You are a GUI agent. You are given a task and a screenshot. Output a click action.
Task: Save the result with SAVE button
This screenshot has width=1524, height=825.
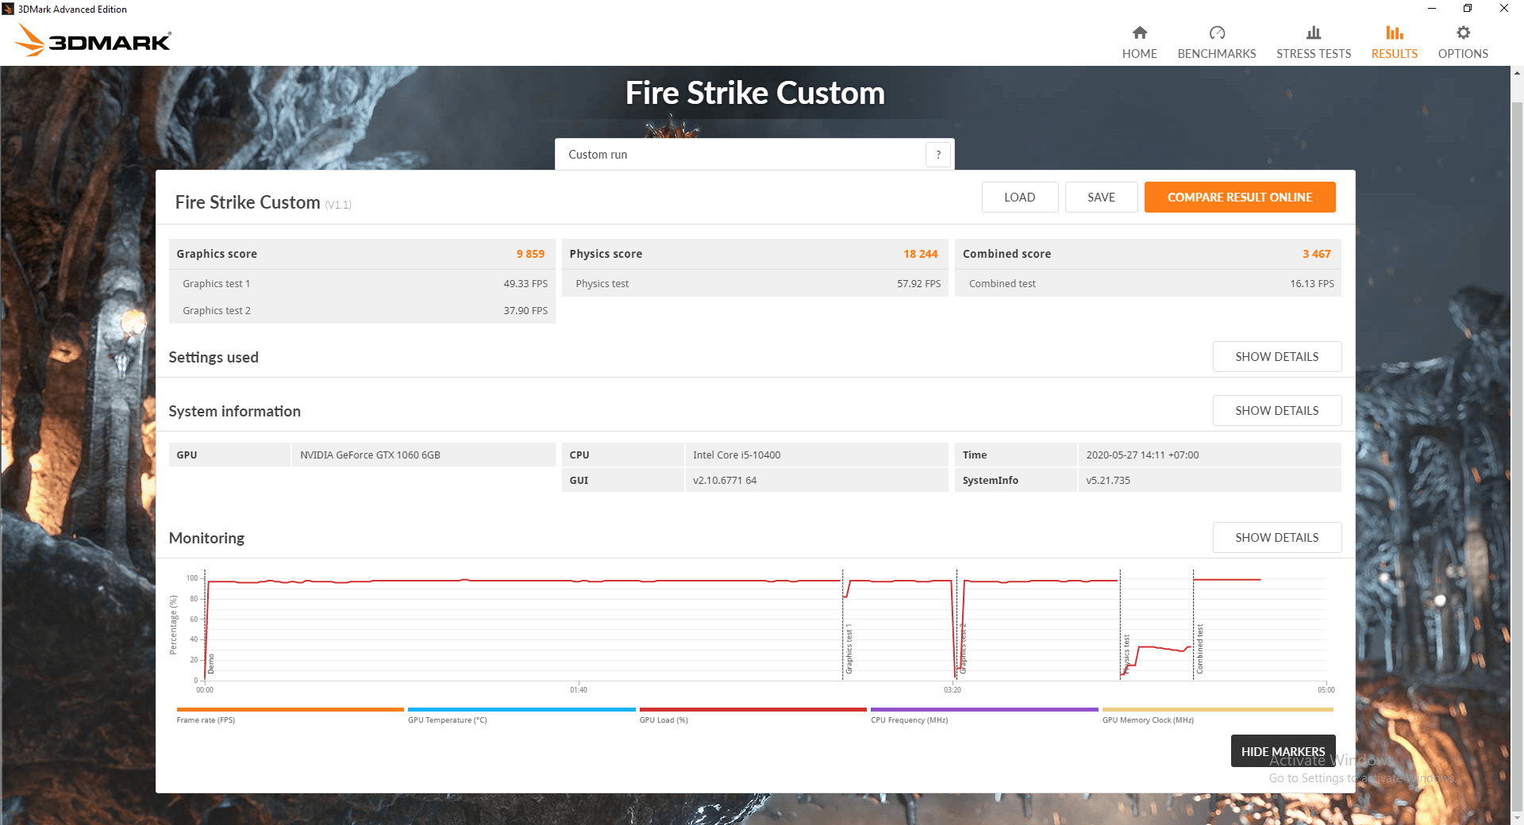tap(1101, 198)
